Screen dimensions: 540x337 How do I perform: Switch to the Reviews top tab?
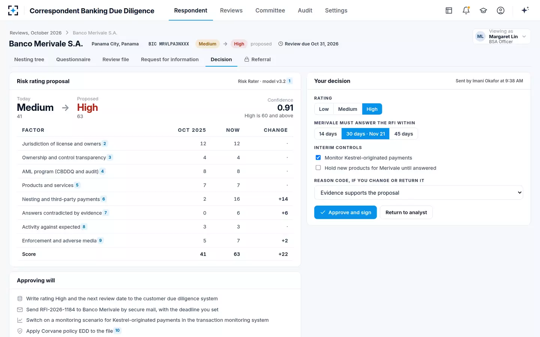[x=231, y=10]
